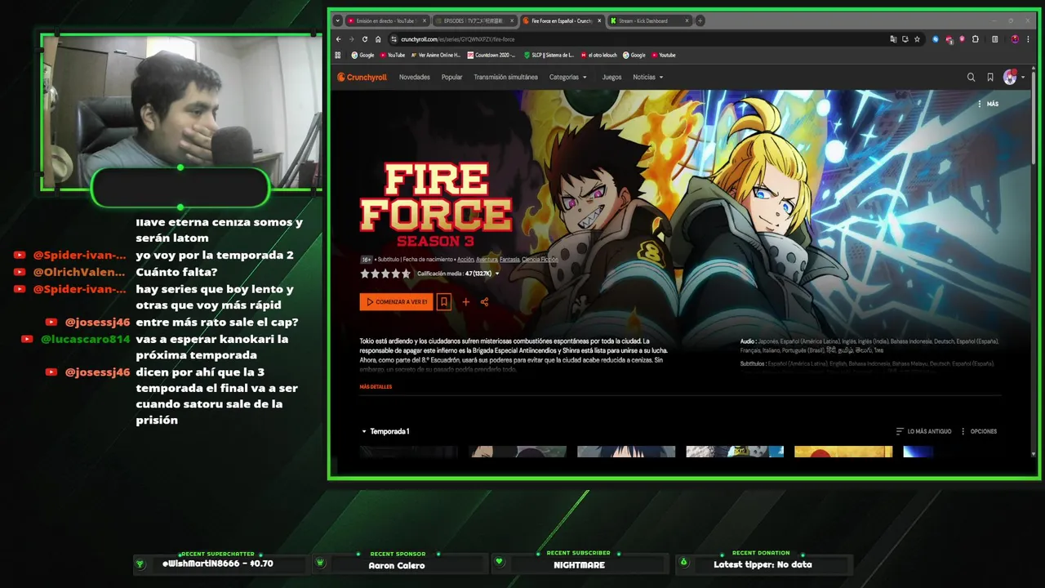Reload the page in the browser
The width and height of the screenshot is (1045, 588).
tap(365, 39)
